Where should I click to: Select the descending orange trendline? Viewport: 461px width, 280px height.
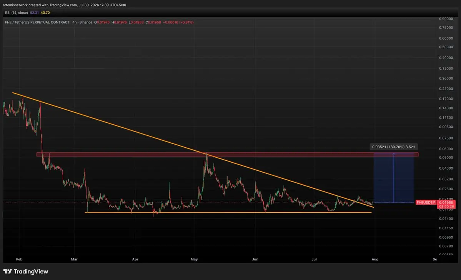(193, 150)
